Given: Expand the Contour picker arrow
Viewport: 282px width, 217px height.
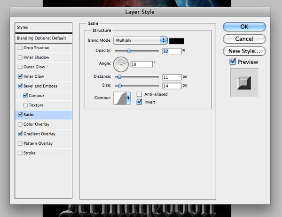Looking at the screenshot, I should (x=128, y=98).
